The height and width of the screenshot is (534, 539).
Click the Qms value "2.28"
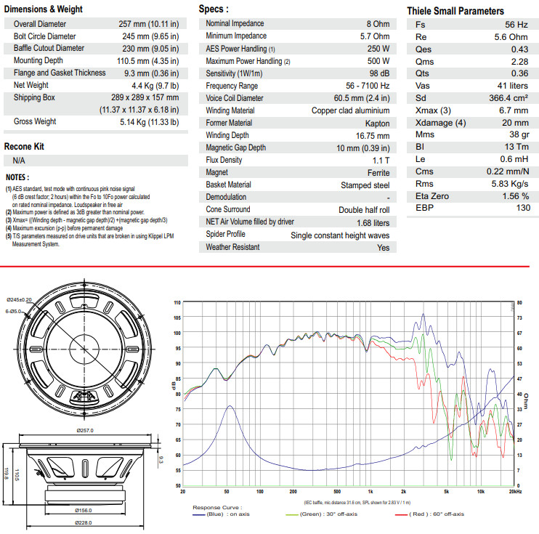point(520,62)
